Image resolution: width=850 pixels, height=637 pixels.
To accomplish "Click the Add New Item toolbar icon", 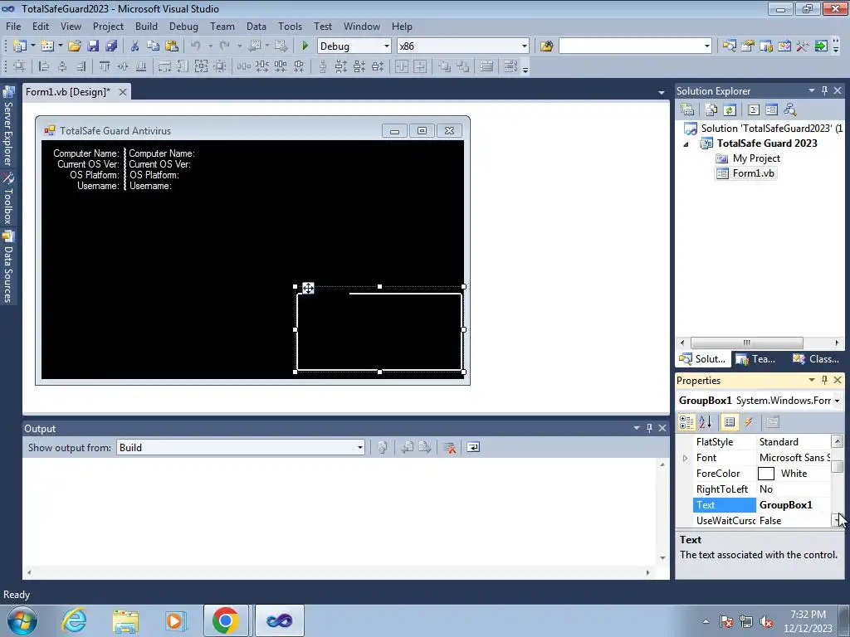I will [47, 46].
